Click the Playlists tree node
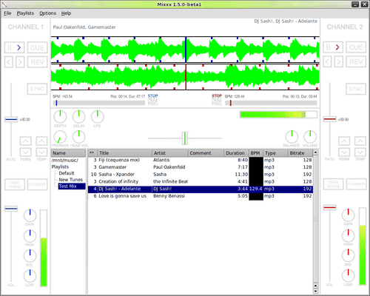370x296 pixels. [60, 166]
